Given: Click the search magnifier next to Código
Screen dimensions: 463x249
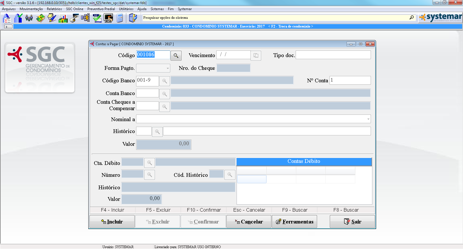Looking at the screenshot, I should pyautogui.click(x=176, y=56).
